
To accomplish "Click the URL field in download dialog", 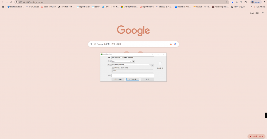I will click(x=133, y=58).
